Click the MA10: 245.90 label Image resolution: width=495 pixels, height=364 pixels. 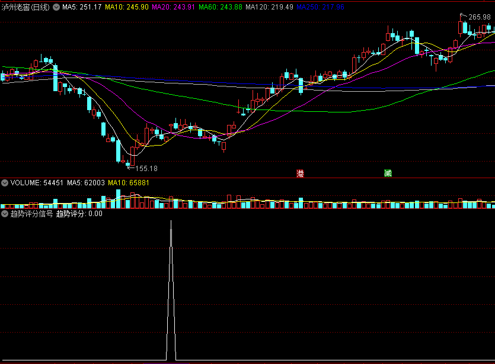point(127,7)
